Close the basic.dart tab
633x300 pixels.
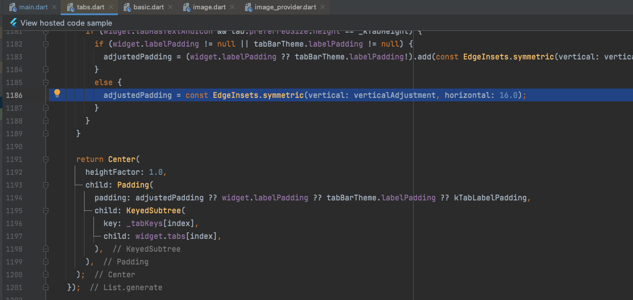[x=170, y=7]
